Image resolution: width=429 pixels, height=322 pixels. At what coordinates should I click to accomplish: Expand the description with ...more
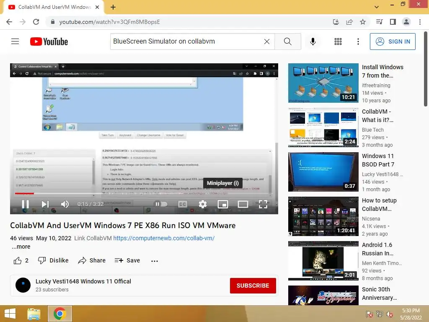[21, 247]
